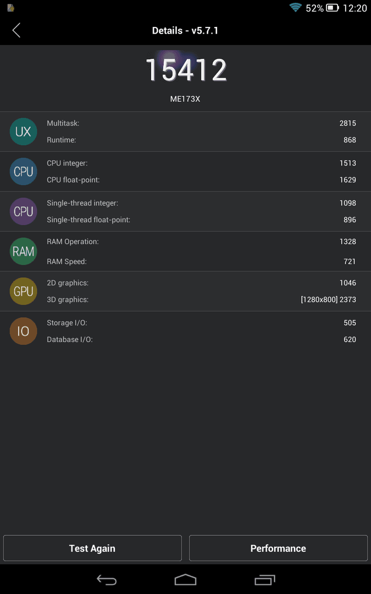The height and width of the screenshot is (594, 371).
Task: Select the teal UX category icon
Action: click(23, 131)
